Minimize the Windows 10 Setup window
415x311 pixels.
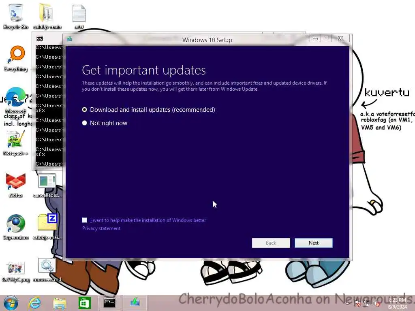[315, 38]
